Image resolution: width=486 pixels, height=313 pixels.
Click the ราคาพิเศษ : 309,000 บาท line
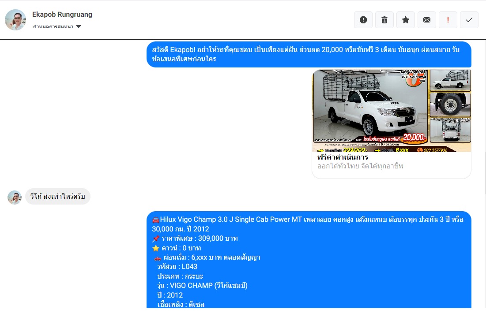195,238
